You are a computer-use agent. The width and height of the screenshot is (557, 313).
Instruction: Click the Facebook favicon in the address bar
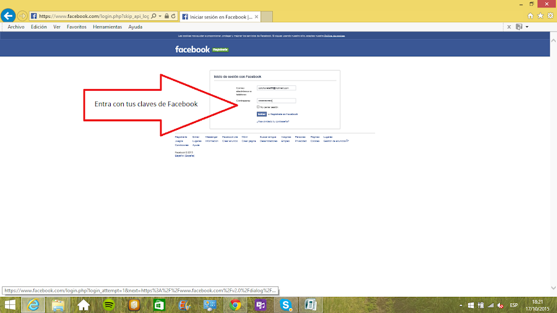point(34,16)
